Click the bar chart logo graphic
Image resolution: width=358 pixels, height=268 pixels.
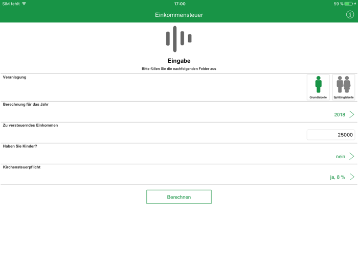179,39
